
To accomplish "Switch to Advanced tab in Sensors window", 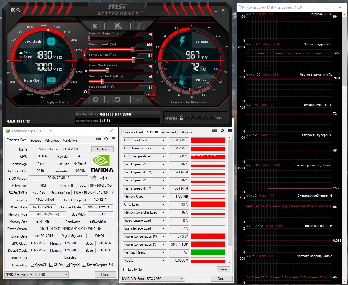I will (x=169, y=132).
